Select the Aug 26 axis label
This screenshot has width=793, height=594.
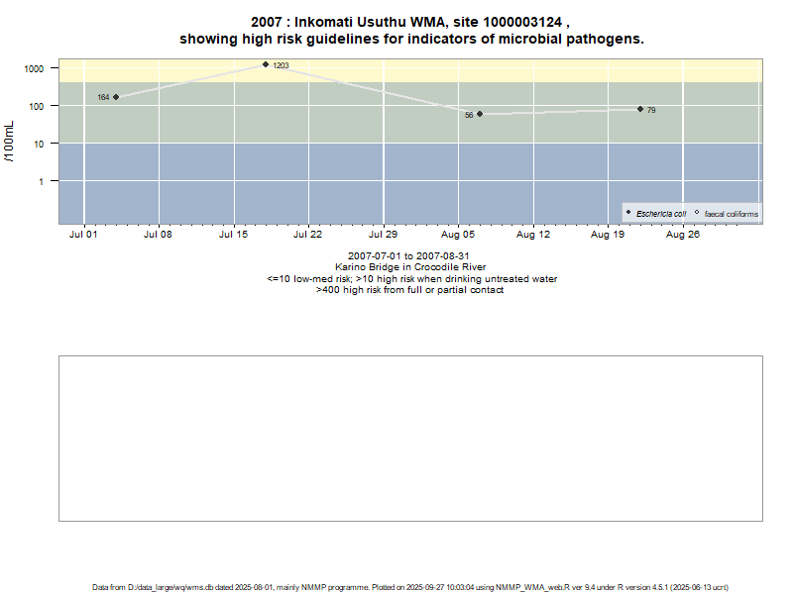tap(682, 236)
